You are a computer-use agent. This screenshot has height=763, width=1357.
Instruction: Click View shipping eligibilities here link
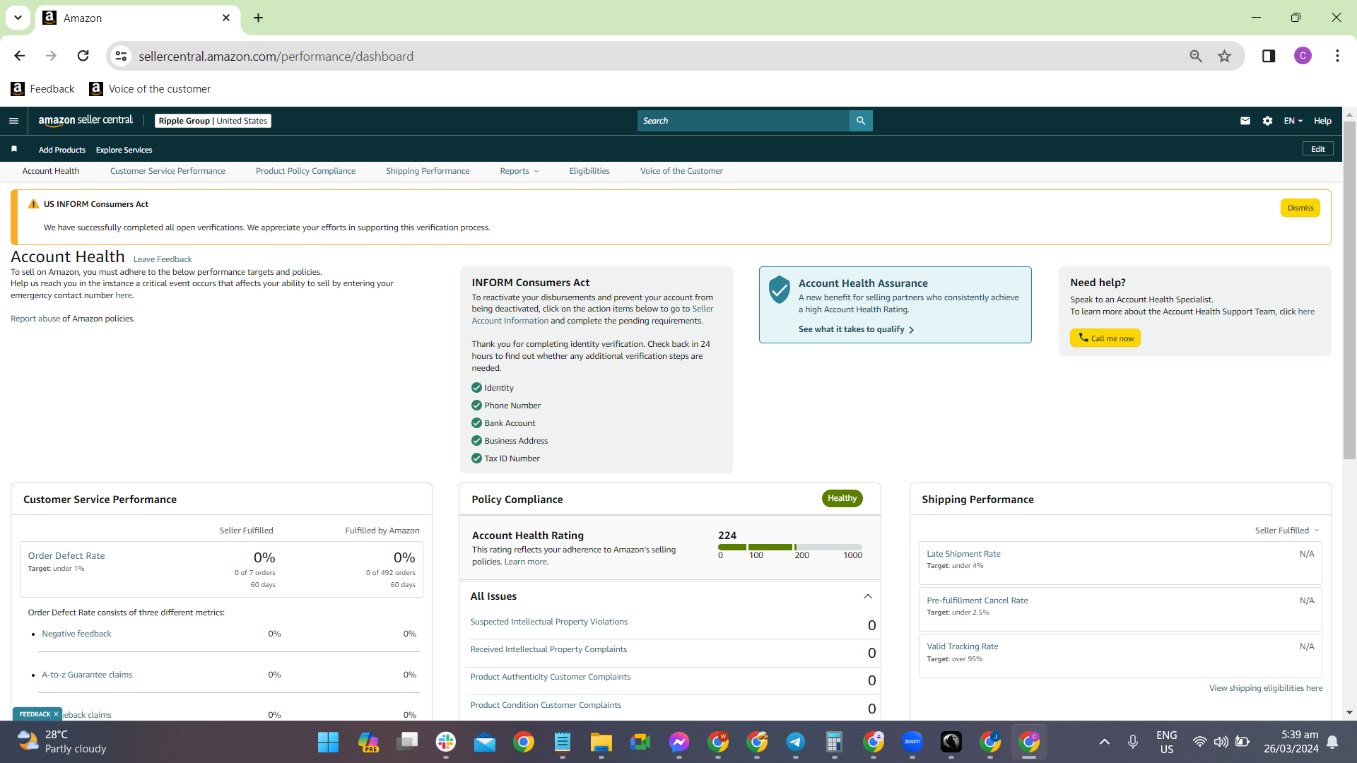tap(1266, 688)
